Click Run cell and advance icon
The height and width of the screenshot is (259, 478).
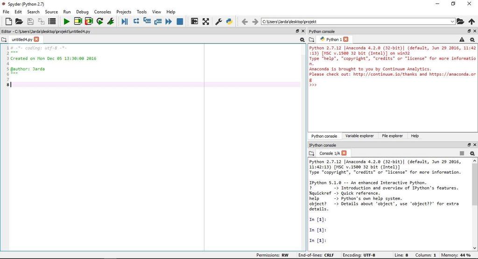(89, 21)
